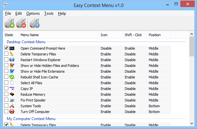
Task: Click the Reduce Memory chip icon
Action: [12, 94]
